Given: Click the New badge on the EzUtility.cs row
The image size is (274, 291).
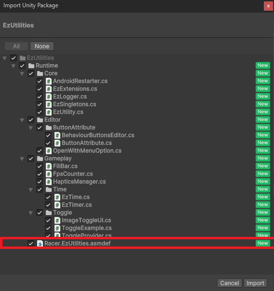Looking at the screenshot, I should (x=263, y=112).
